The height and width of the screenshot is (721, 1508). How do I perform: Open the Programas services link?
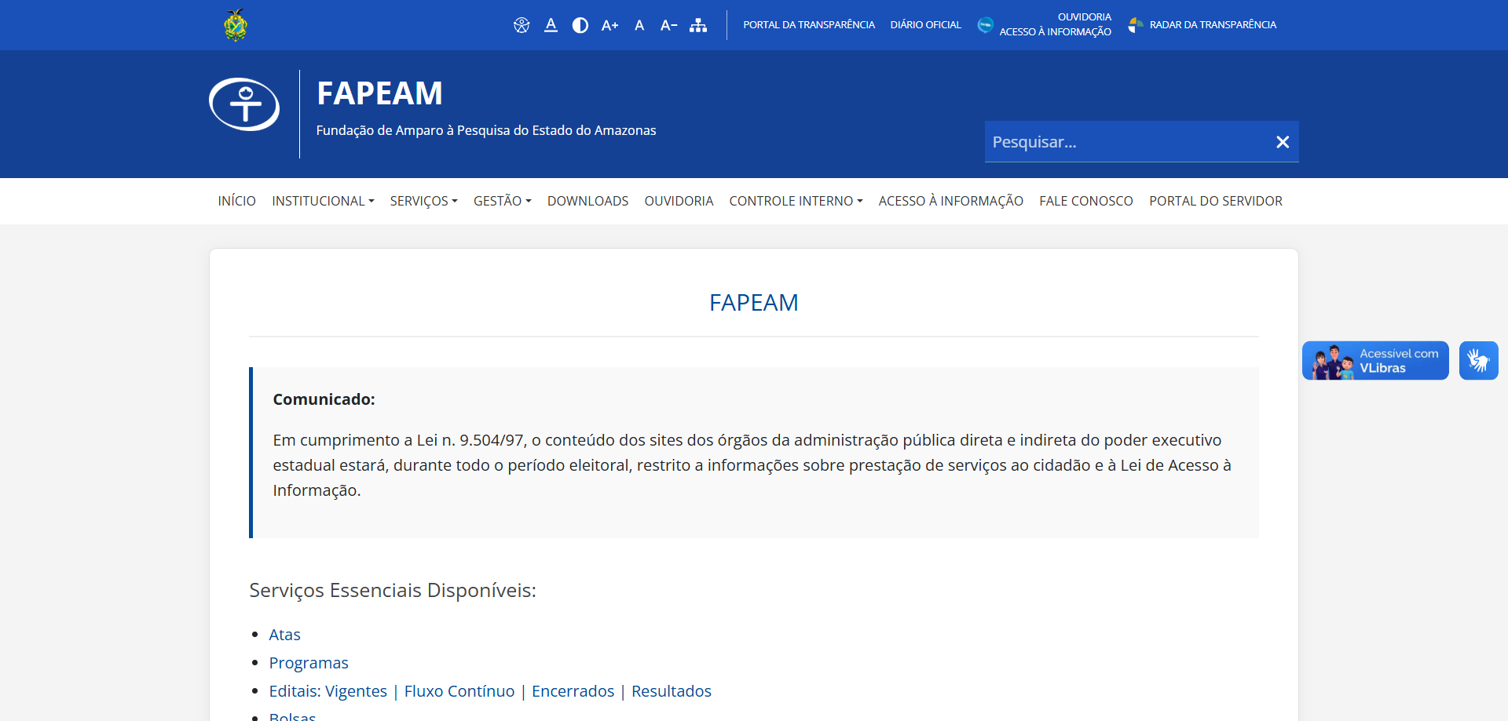[x=309, y=663]
